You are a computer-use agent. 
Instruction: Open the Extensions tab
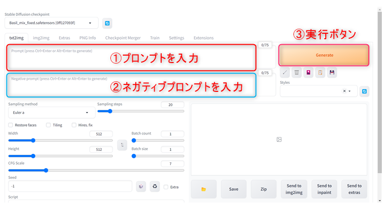point(203,38)
